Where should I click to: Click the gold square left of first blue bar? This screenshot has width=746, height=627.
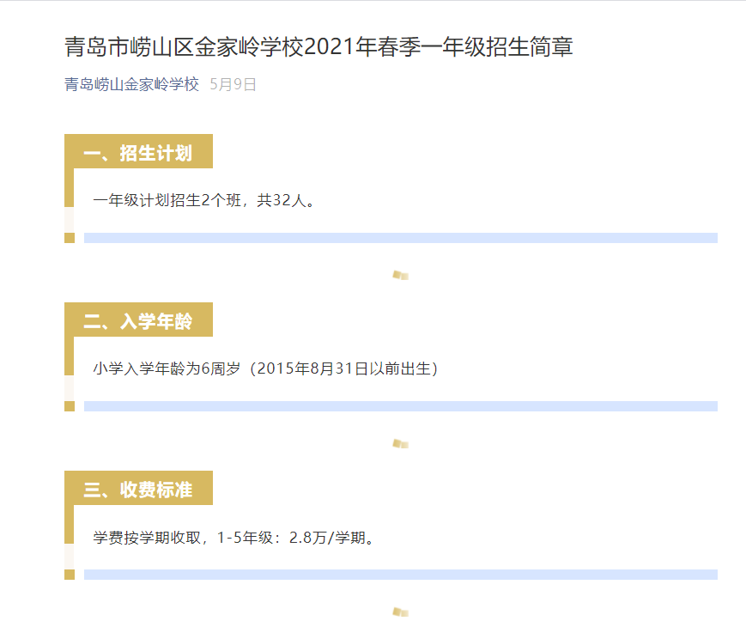tap(70, 238)
